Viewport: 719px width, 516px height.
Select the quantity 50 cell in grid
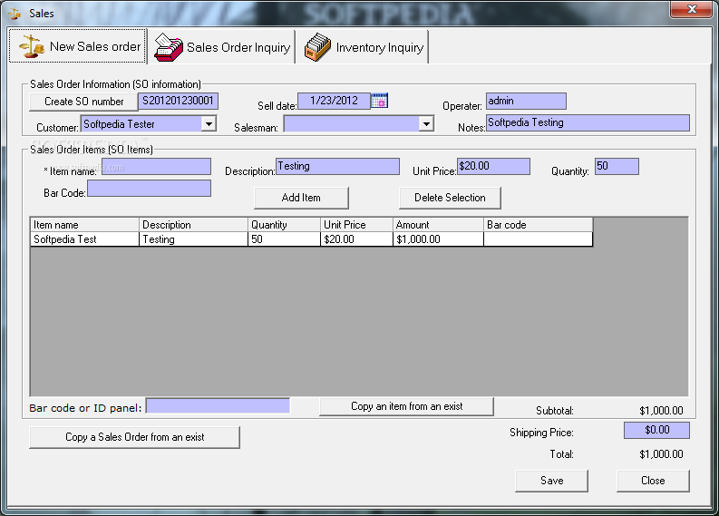(285, 239)
